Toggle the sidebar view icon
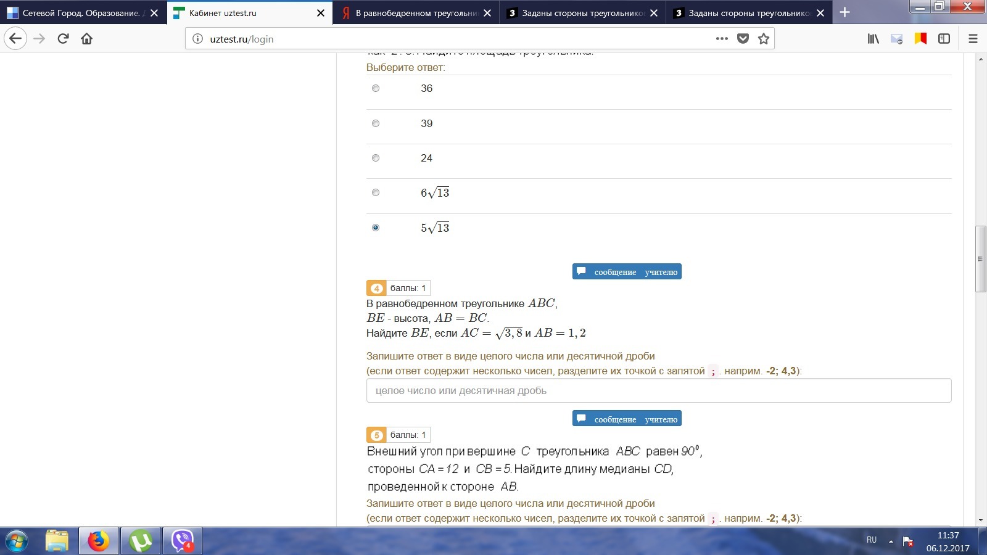 tap(944, 39)
